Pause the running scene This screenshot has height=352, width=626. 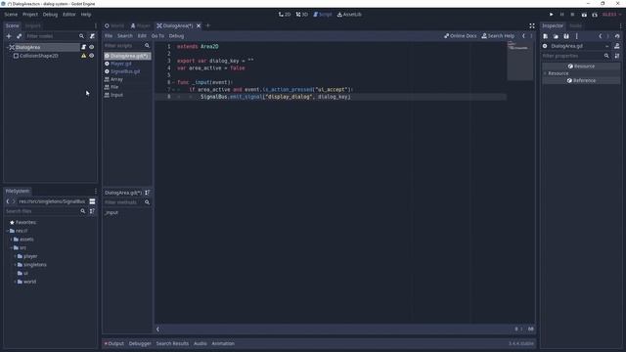click(x=562, y=15)
